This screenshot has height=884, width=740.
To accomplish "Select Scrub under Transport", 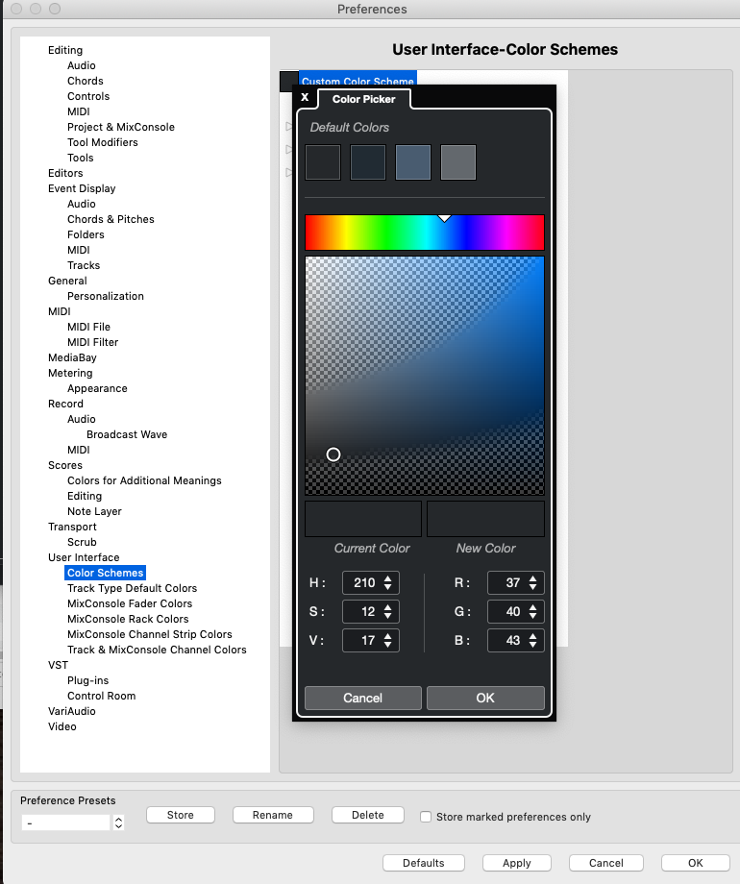I will [x=82, y=542].
